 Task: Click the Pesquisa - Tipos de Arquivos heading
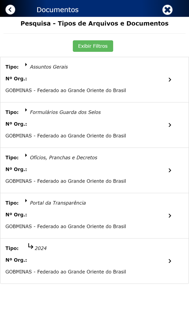[x=94, y=23]
